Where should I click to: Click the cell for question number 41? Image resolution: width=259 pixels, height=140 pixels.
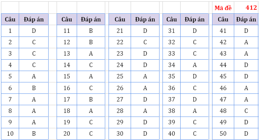223,31
